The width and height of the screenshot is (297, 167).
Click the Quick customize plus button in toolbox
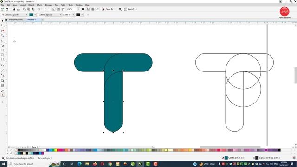click(2, 102)
